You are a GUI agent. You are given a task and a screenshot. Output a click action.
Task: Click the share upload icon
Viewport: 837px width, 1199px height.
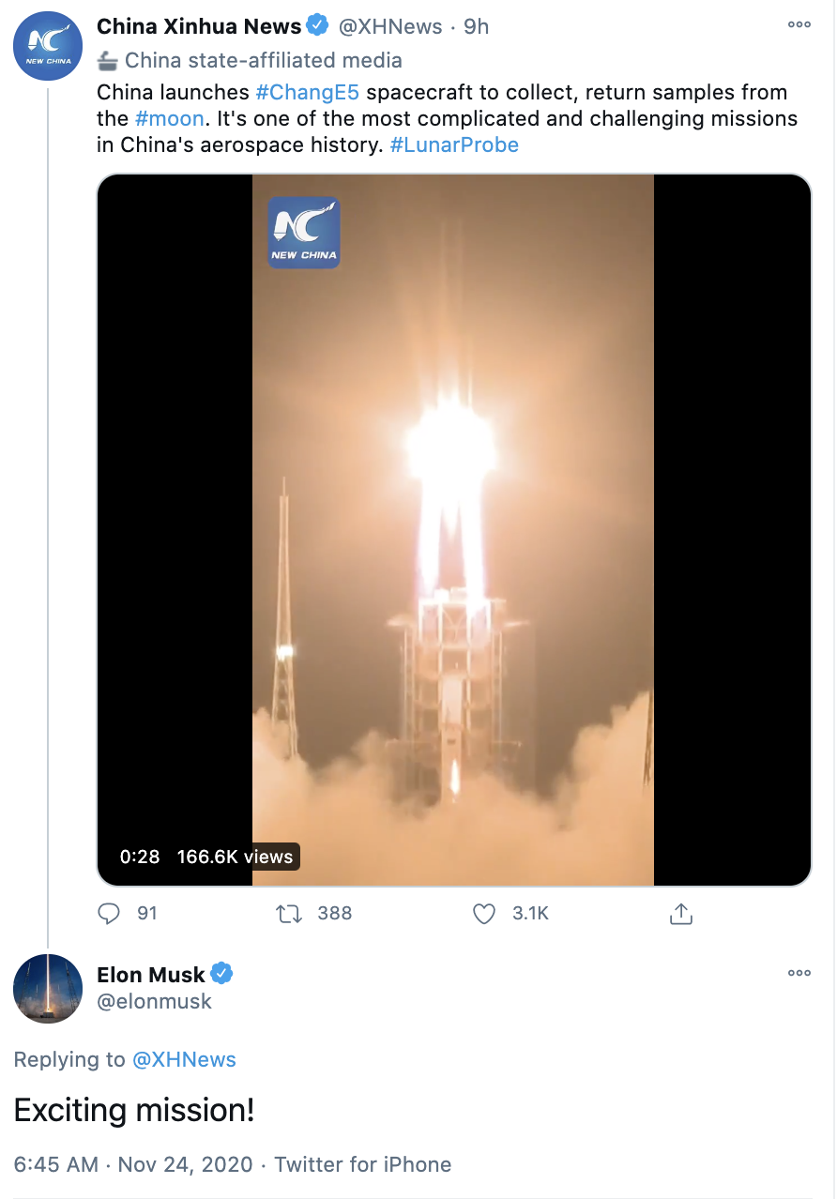coord(681,913)
